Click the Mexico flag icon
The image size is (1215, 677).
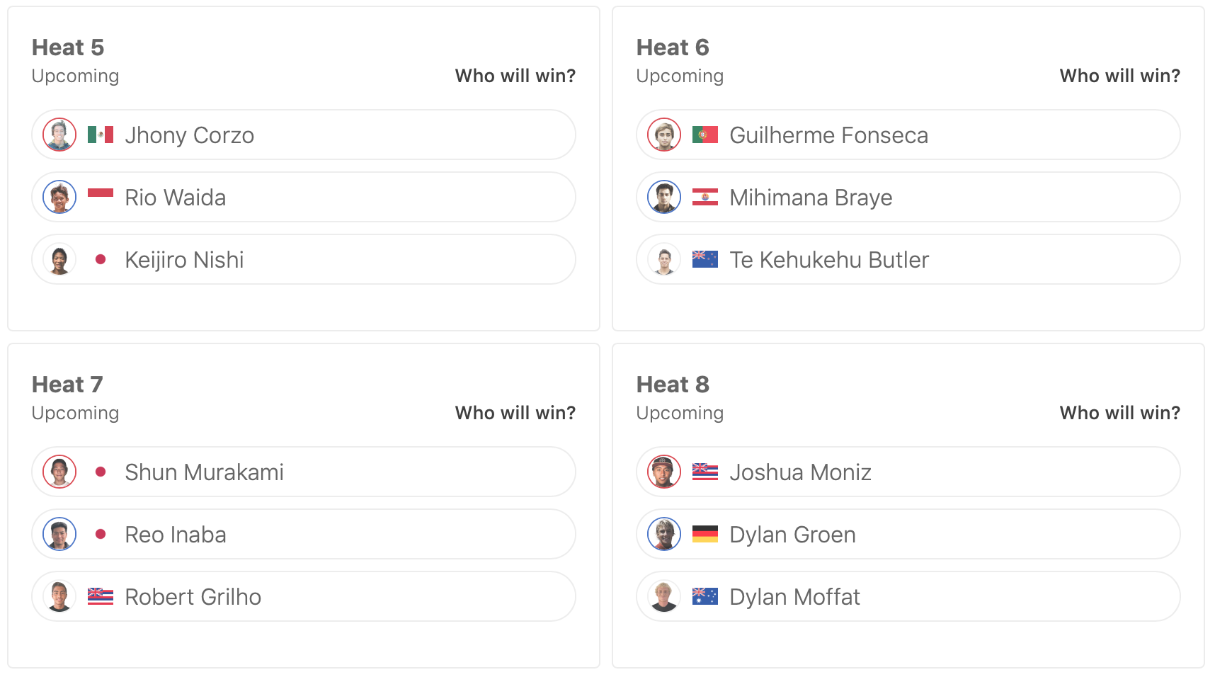[101, 135]
